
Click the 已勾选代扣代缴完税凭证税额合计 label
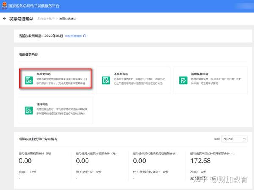[155, 153]
